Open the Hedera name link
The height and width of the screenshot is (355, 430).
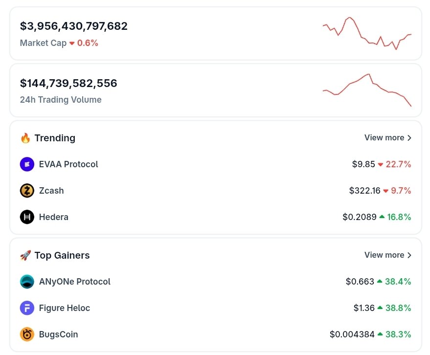[54, 217]
